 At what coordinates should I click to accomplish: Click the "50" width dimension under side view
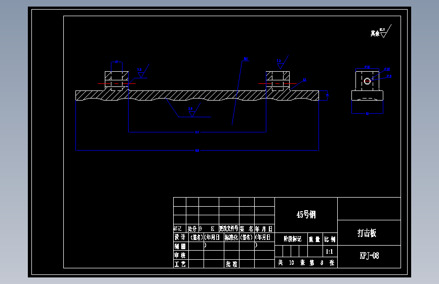point(367,114)
